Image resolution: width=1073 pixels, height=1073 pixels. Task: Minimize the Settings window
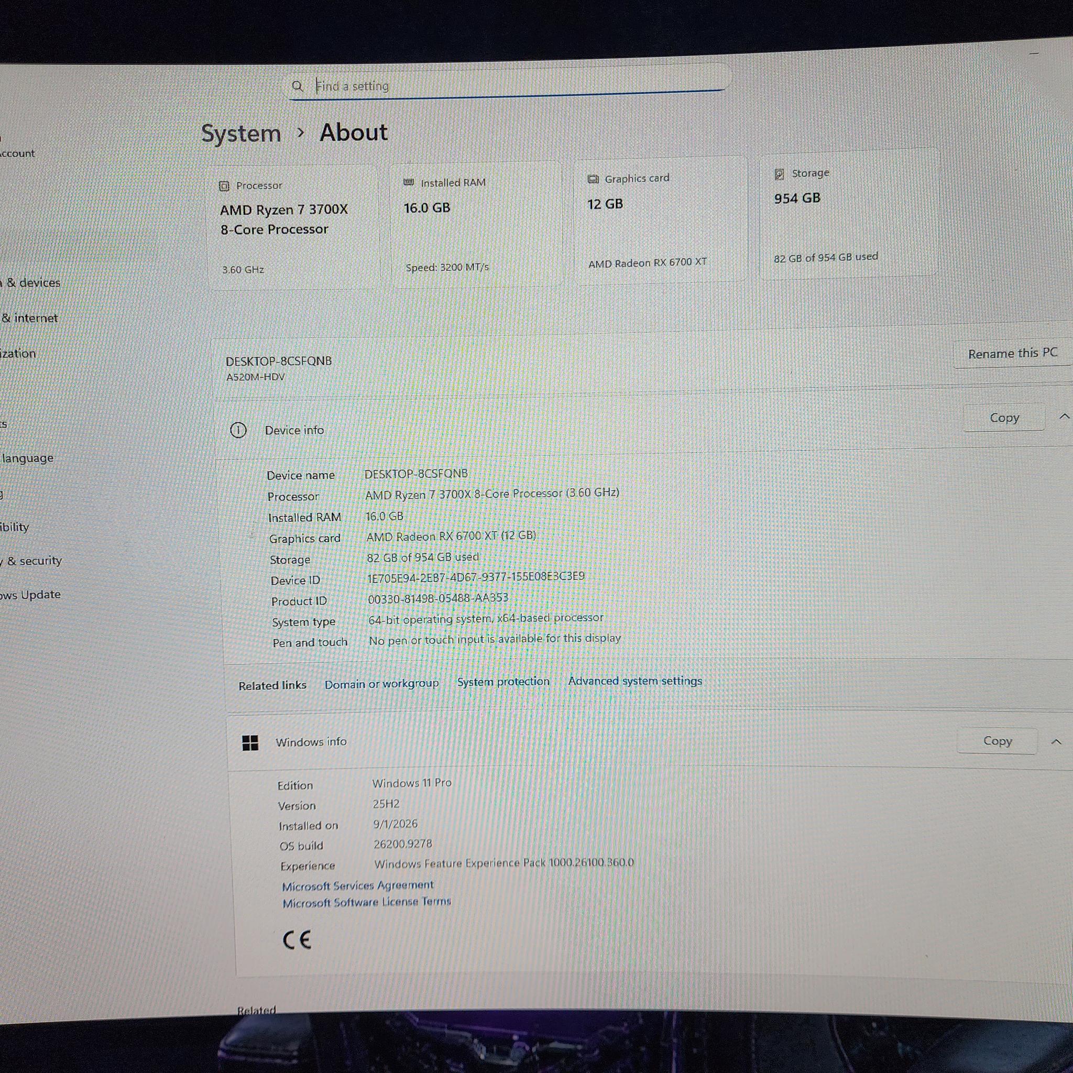coord(1034,53)
